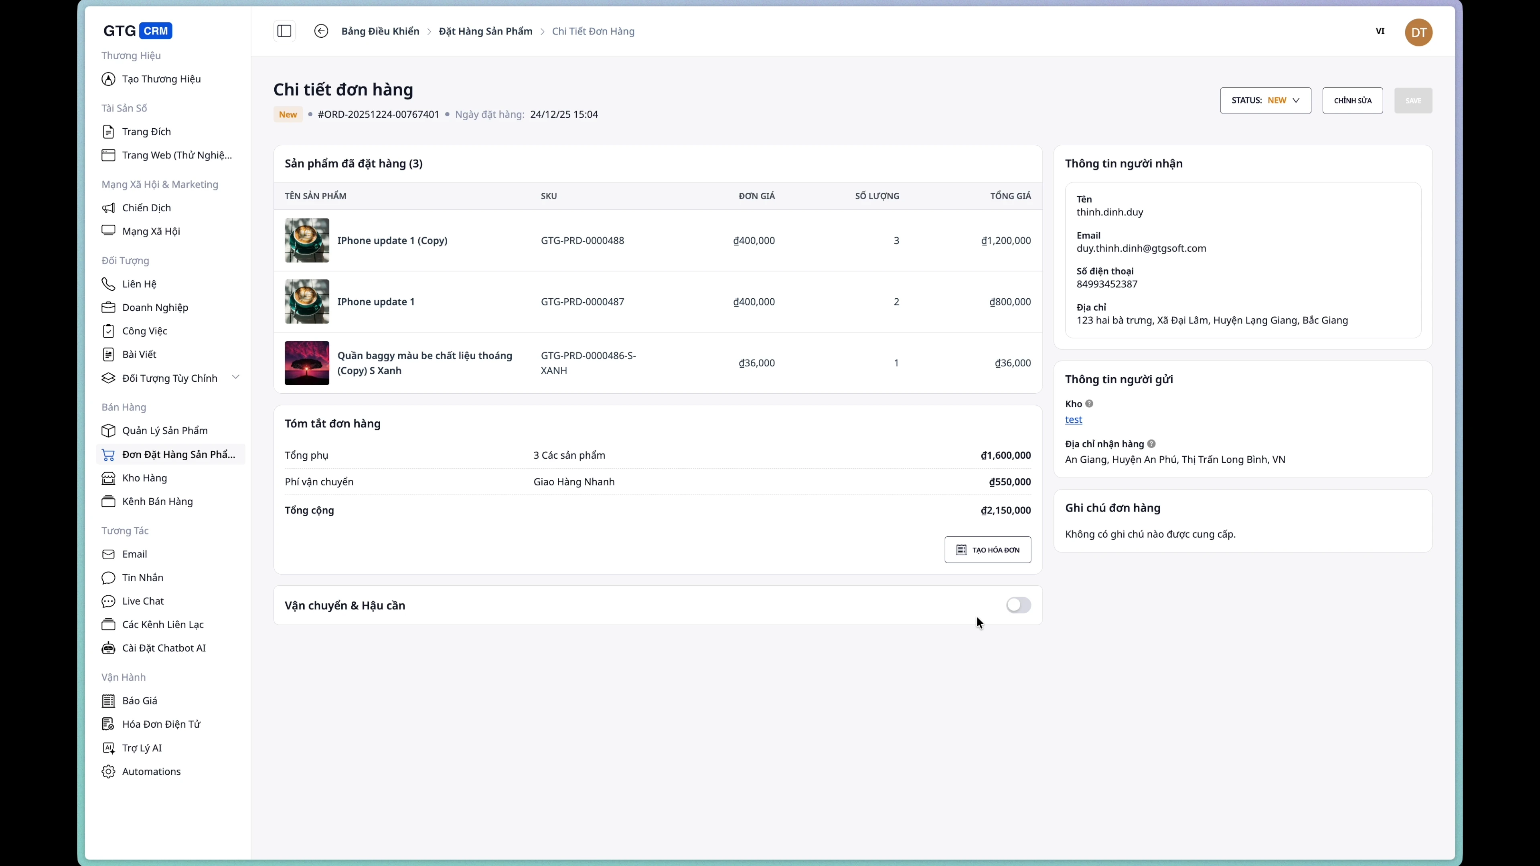Open the DT user avatar

click(1418, 32)
